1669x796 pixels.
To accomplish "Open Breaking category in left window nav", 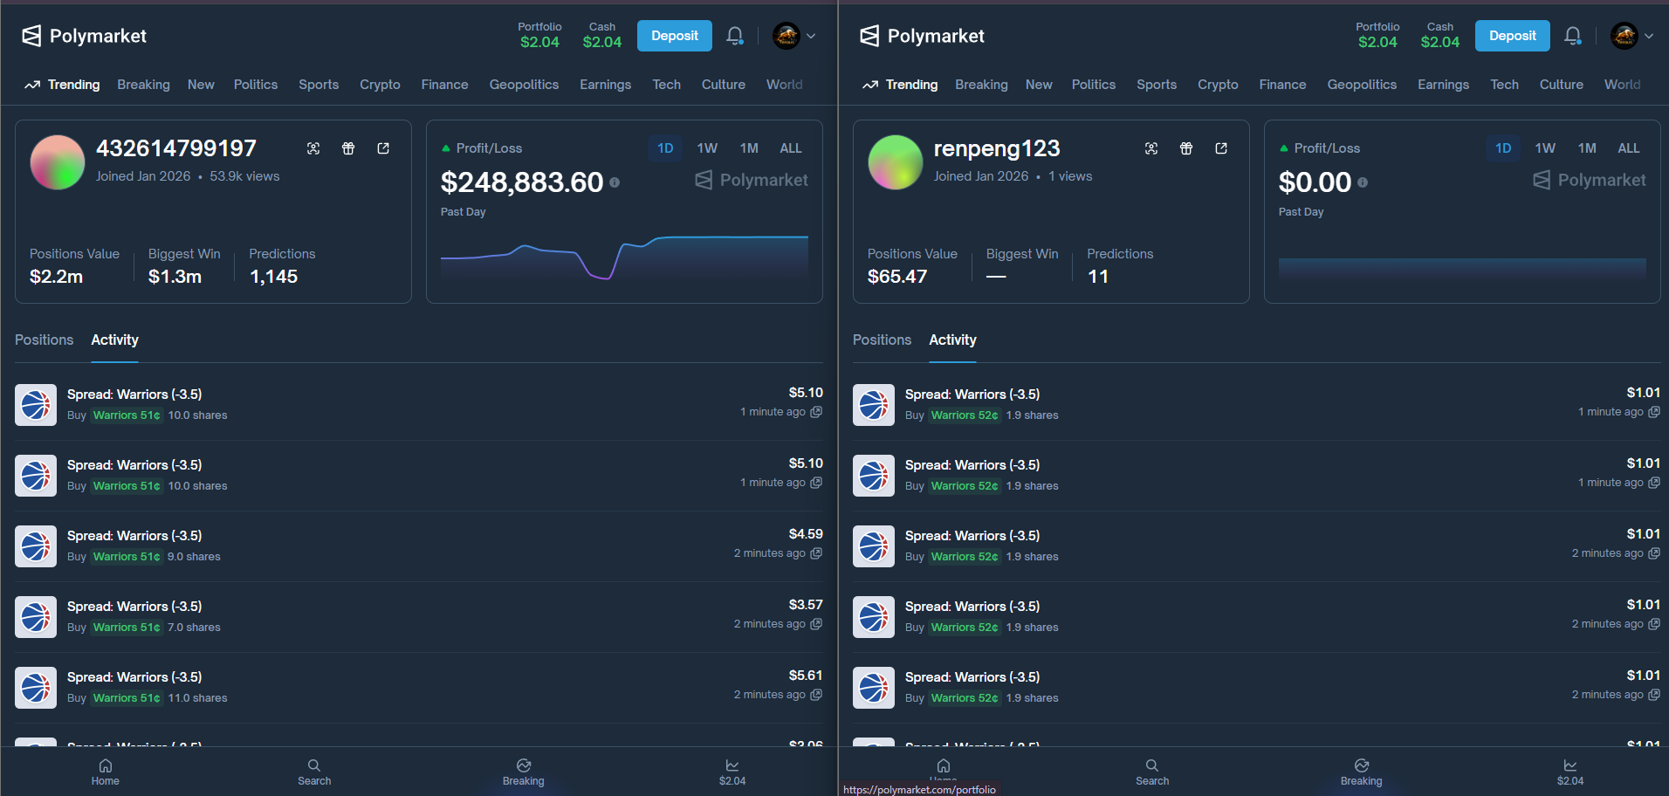I will click(144, 85).
